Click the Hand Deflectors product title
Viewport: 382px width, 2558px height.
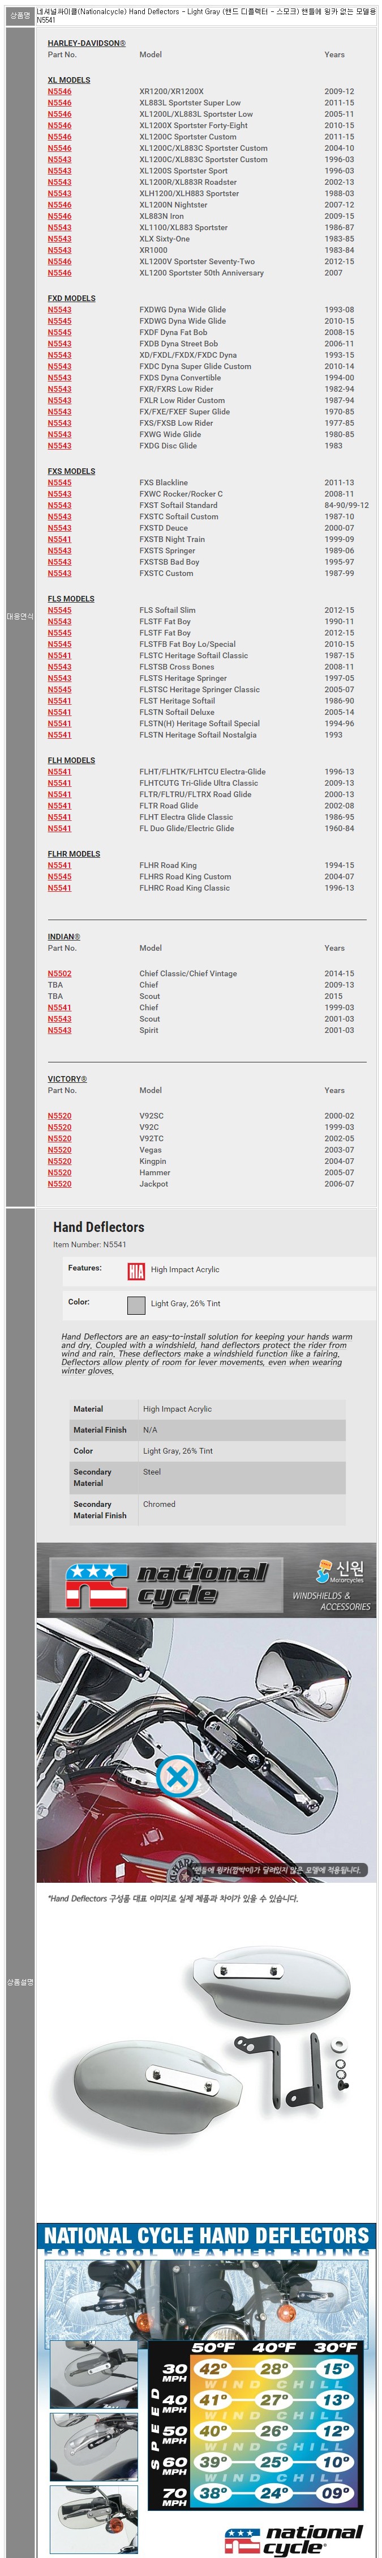(98, 1227)
